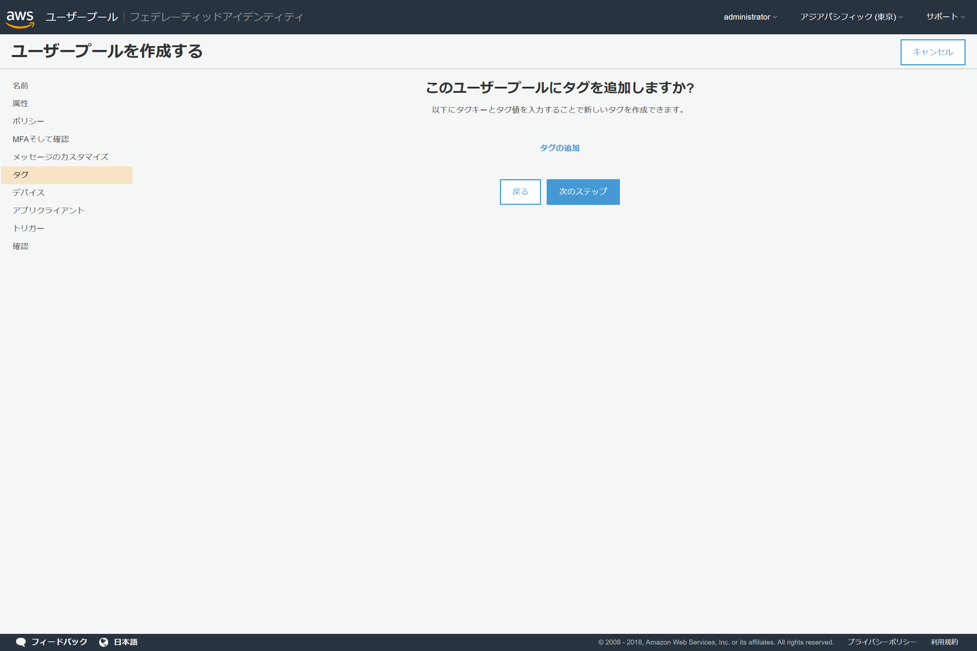Click the globe language icon

click(x=104, y=642)
